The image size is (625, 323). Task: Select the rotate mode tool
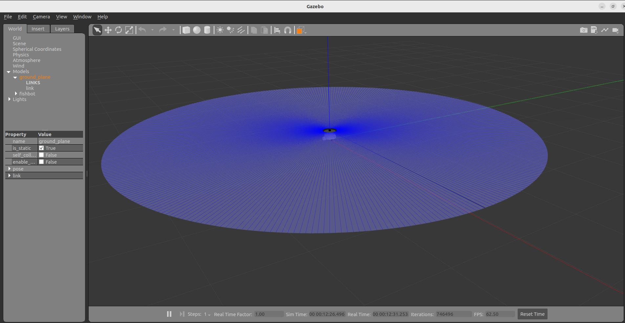(x=119, y=30)
